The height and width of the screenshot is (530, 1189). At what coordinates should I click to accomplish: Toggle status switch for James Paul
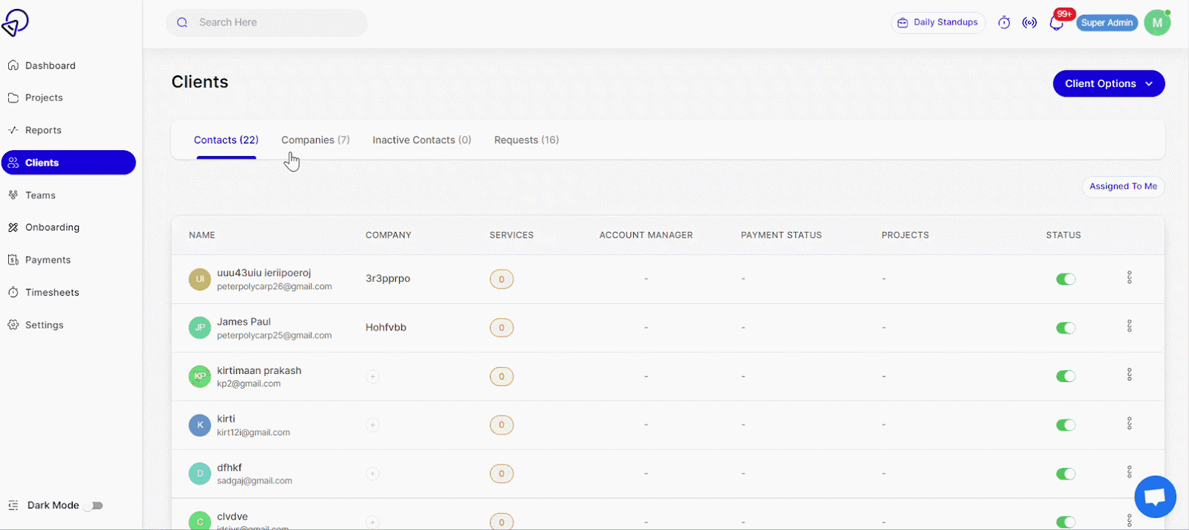pos(1066,328)
